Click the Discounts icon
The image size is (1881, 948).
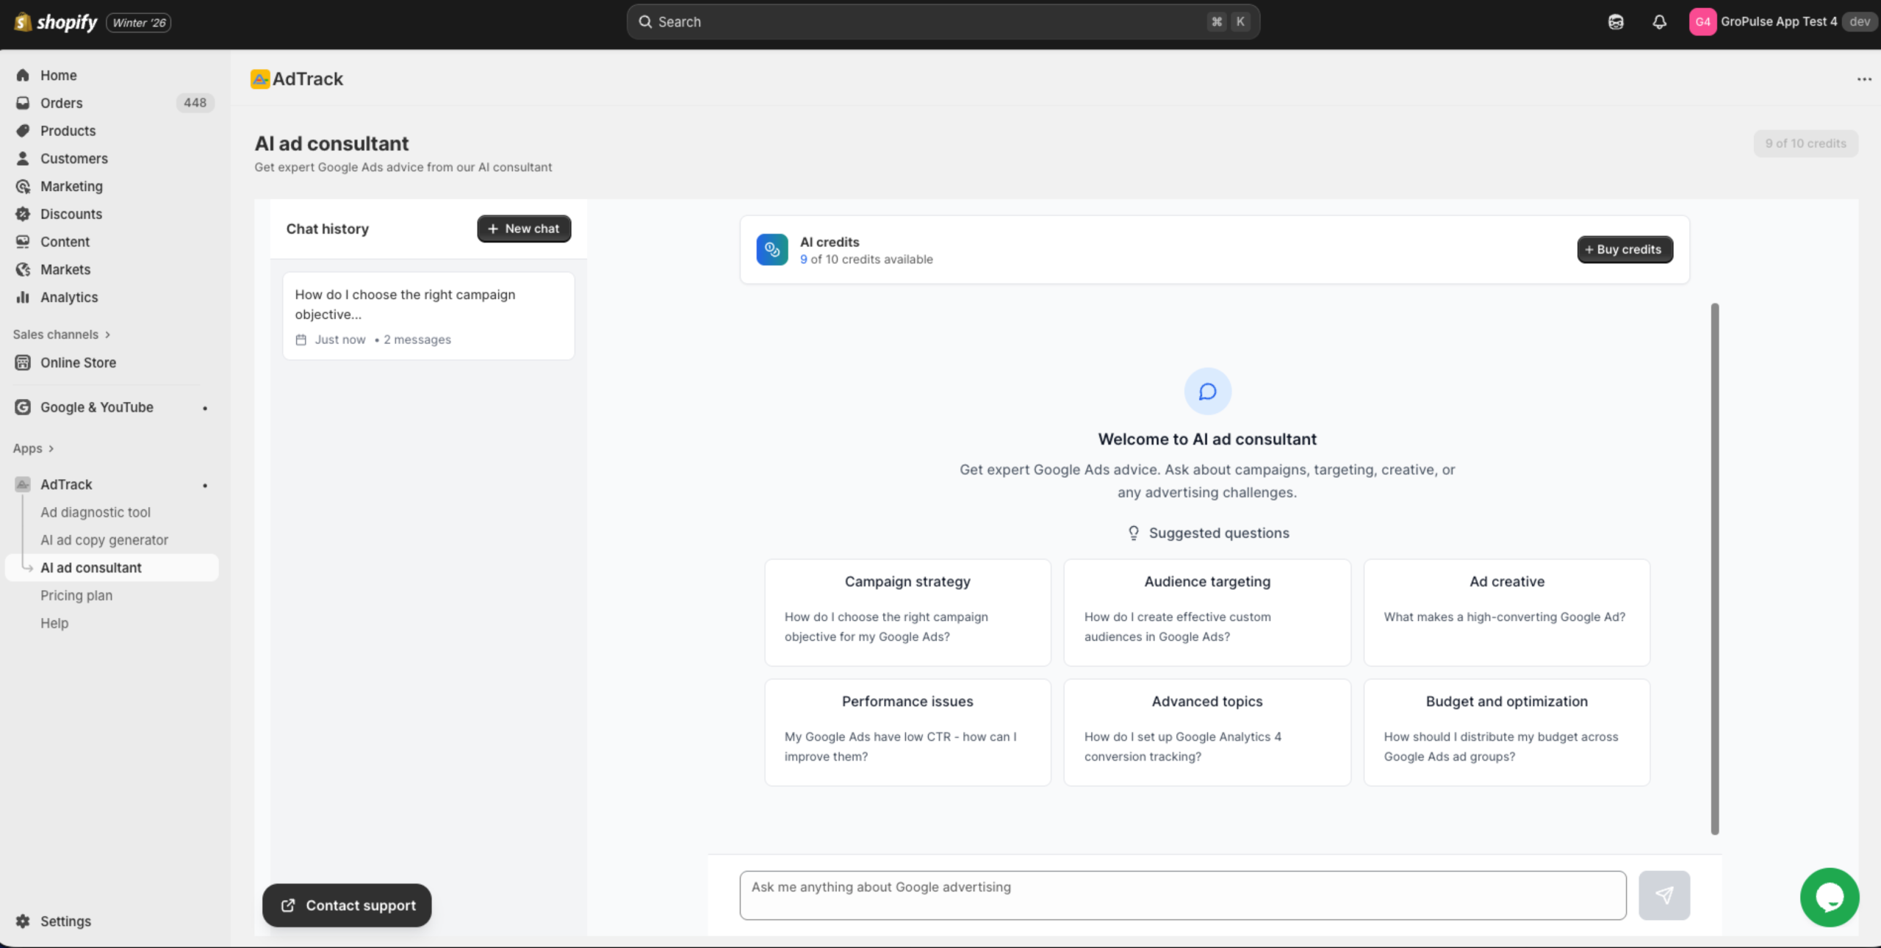click(24, 214)
